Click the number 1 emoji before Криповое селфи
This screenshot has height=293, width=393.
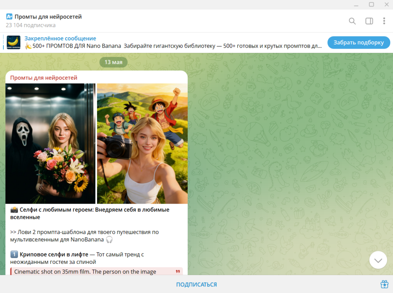[14, 254]
